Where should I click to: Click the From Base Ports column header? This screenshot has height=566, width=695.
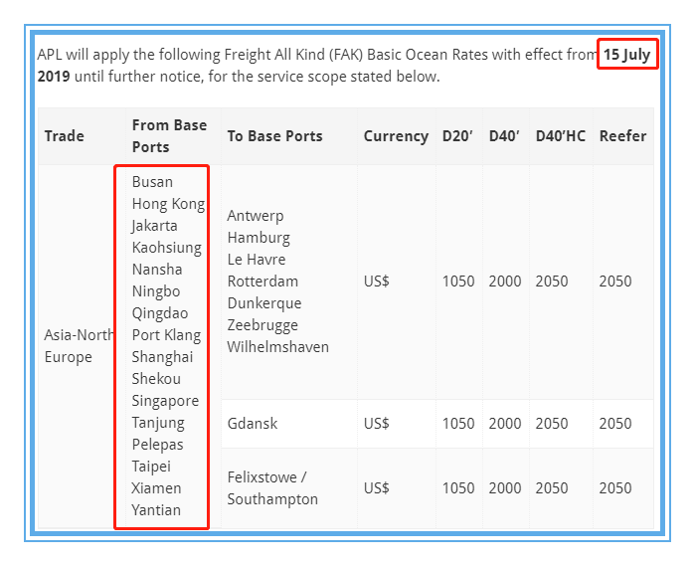[x=169, y=136]
